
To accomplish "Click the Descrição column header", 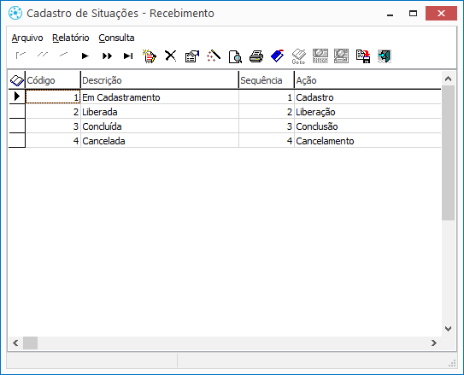I will point(160,80).
